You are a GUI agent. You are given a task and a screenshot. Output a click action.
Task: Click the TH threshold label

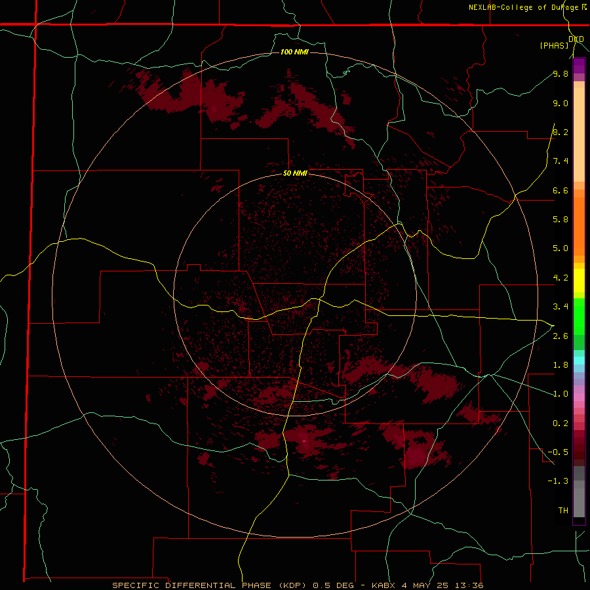coord(563,511)
